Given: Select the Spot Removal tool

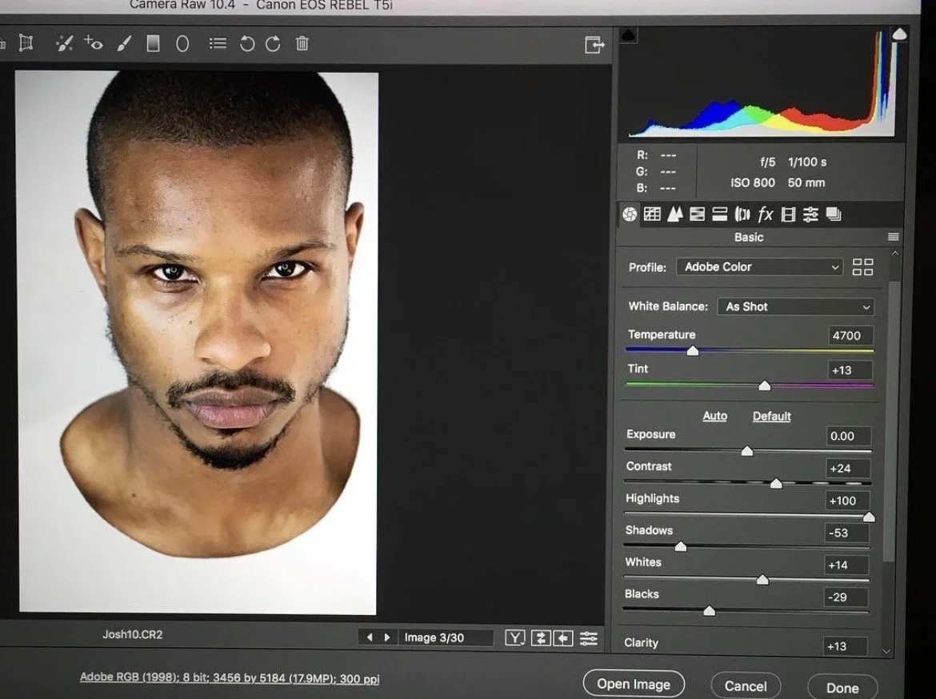Looking at the screenshot, I should pyautogui.click(x=64, y=43).
